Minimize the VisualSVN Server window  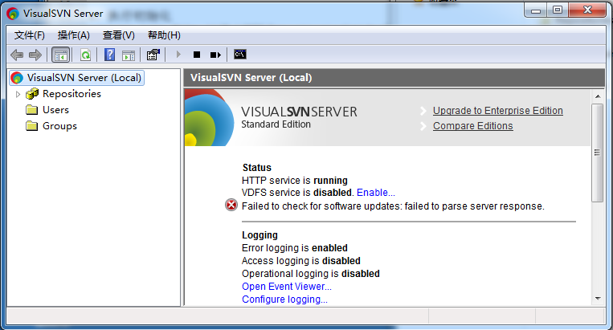point(536,10)
